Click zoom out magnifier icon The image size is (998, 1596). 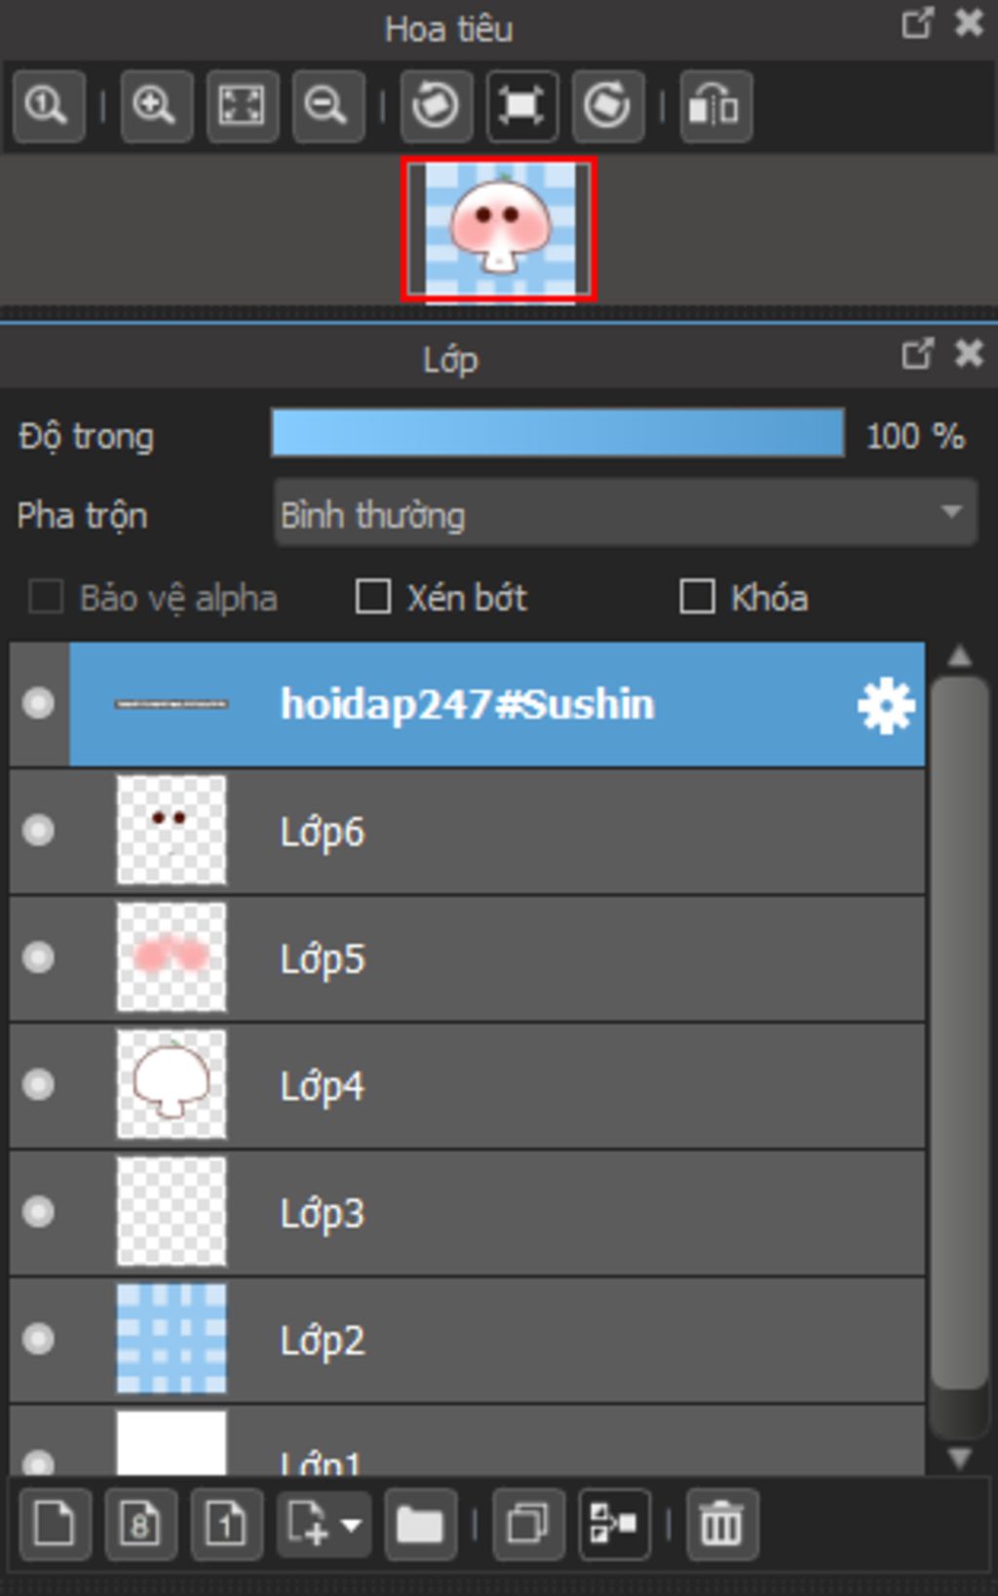tap(327, 105)
